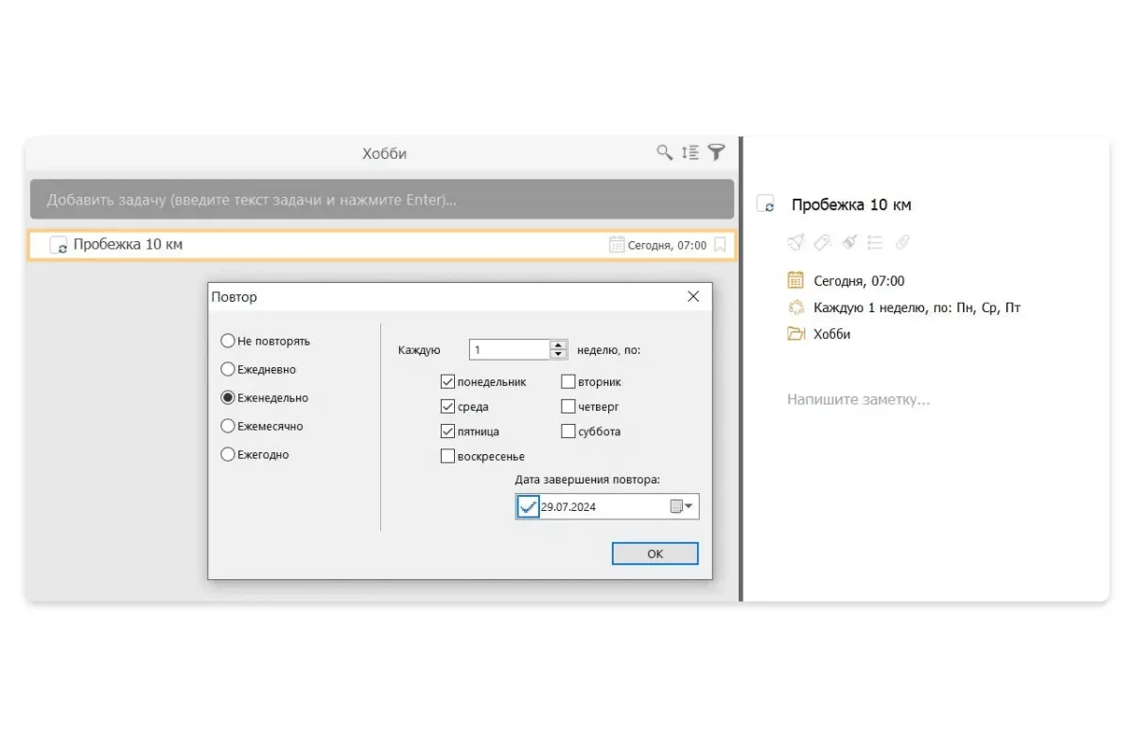The image size is (1135, 738).
Task: Click the filter funnel icon
Action: [717, 152]
